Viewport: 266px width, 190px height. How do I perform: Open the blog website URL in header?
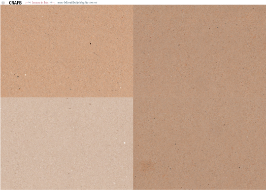point(77,3)
